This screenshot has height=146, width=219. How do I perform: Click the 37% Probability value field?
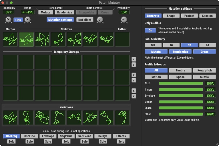click(9, 12)
